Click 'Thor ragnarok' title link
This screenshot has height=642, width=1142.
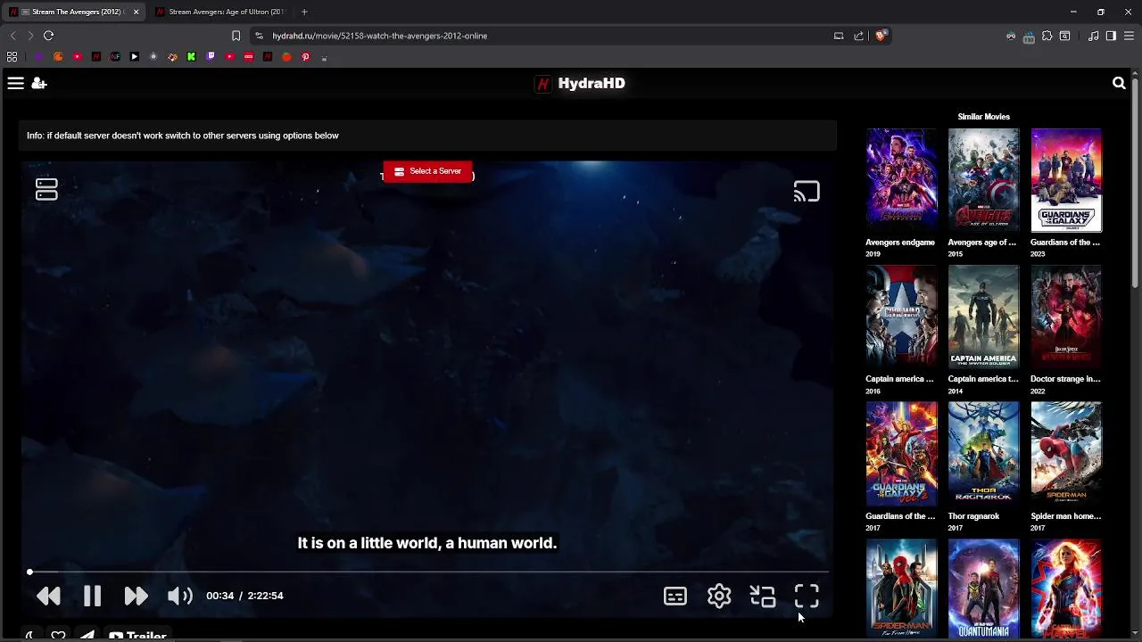point(973,516)
